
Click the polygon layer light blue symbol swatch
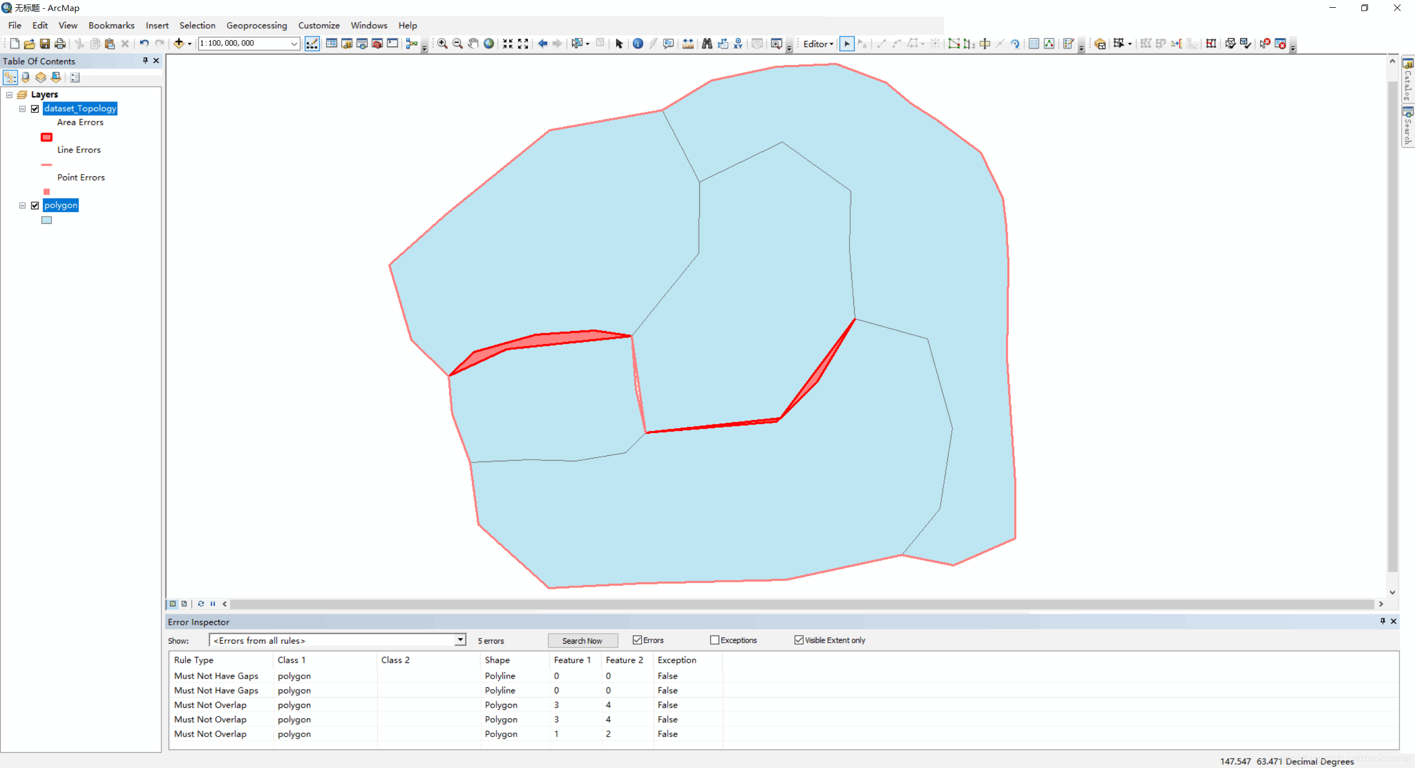click(x=46, y=220)
